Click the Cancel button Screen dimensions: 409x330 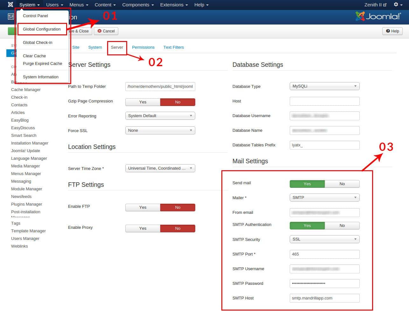coord(106,31)
